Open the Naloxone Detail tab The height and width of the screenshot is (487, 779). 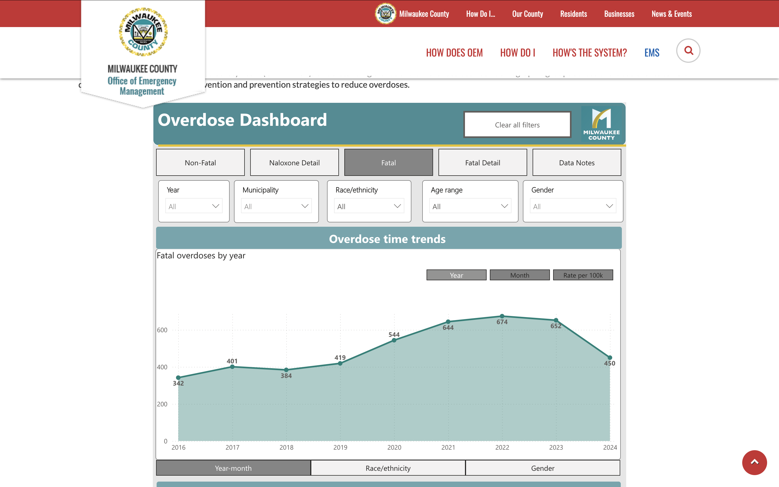point(295,162)
